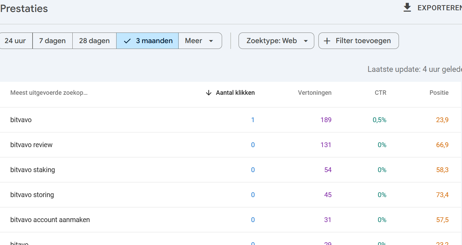Screen dimensions: 462x245
Task: Click impressions value 31
Action: pyautogui.click(x=328, y=220)
